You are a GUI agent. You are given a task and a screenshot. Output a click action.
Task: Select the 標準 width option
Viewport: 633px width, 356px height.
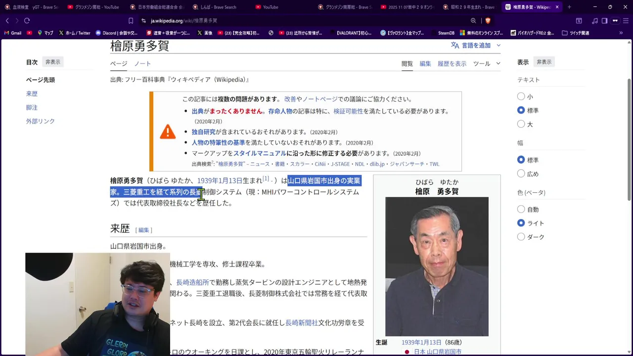point(521,160)
